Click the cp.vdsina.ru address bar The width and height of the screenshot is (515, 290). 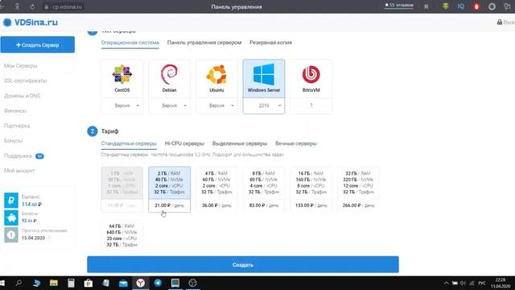click(x=64, y=6)
